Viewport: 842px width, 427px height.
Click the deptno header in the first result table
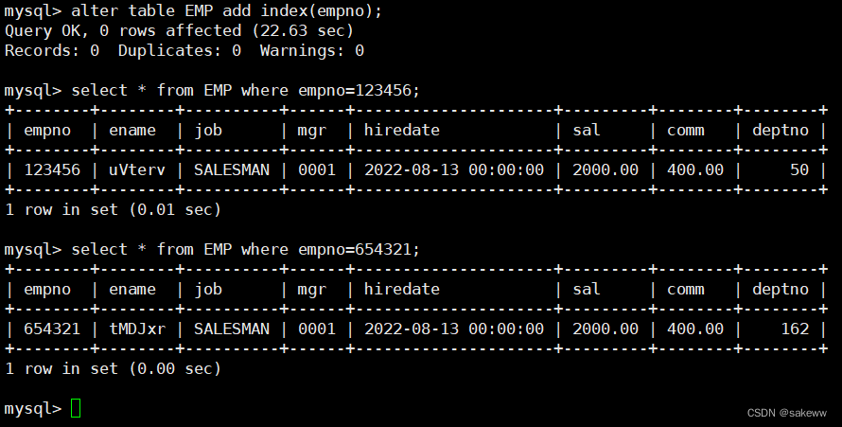pos(781,131)
